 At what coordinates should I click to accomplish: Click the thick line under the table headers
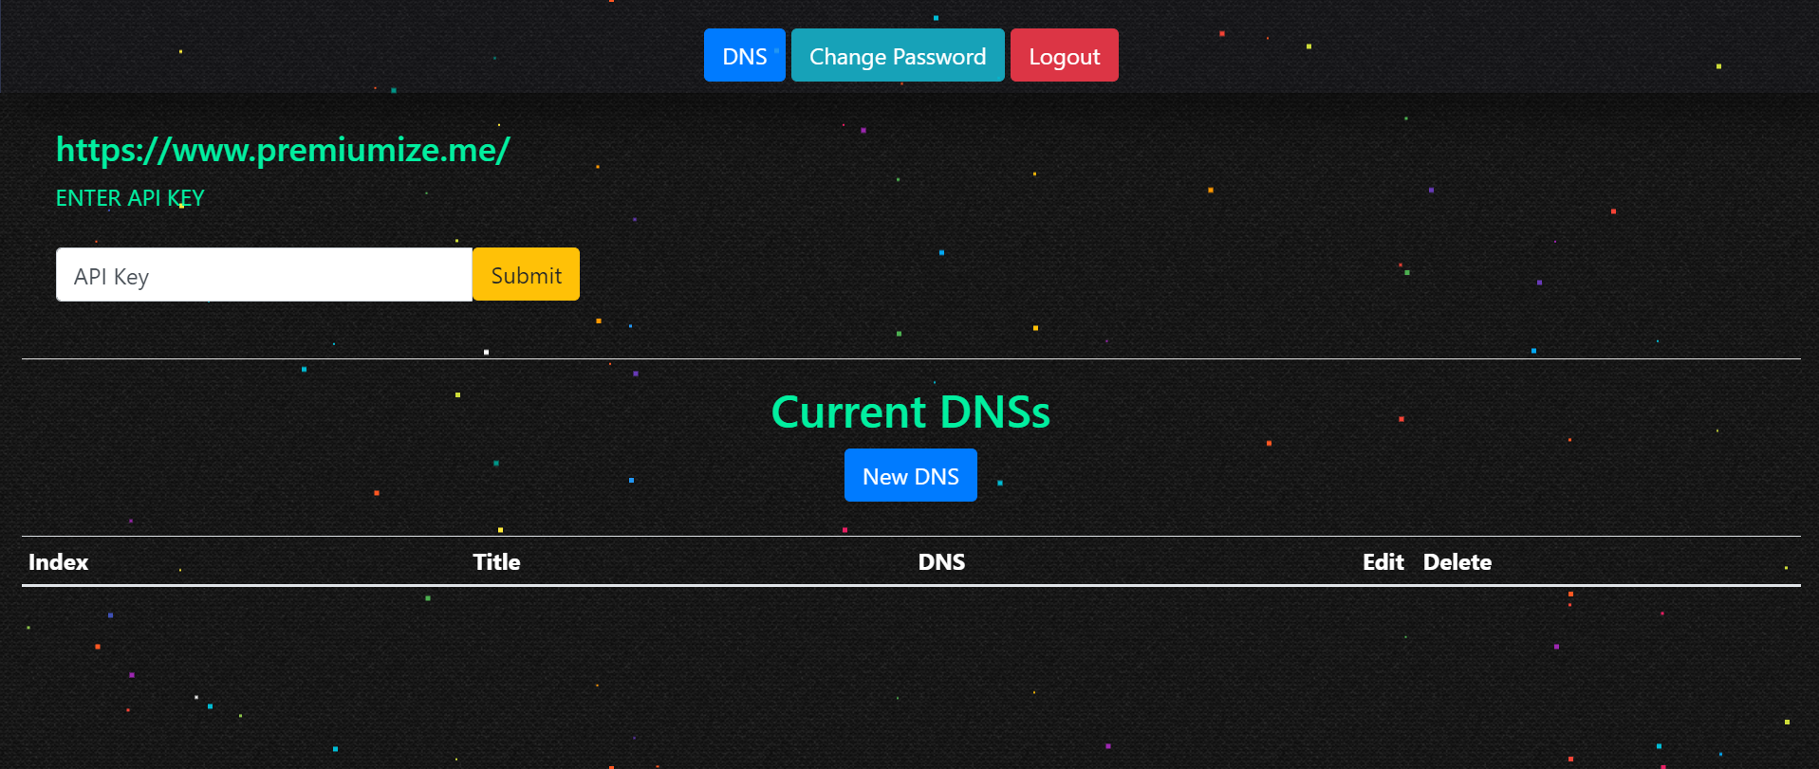tap(910, 585)
